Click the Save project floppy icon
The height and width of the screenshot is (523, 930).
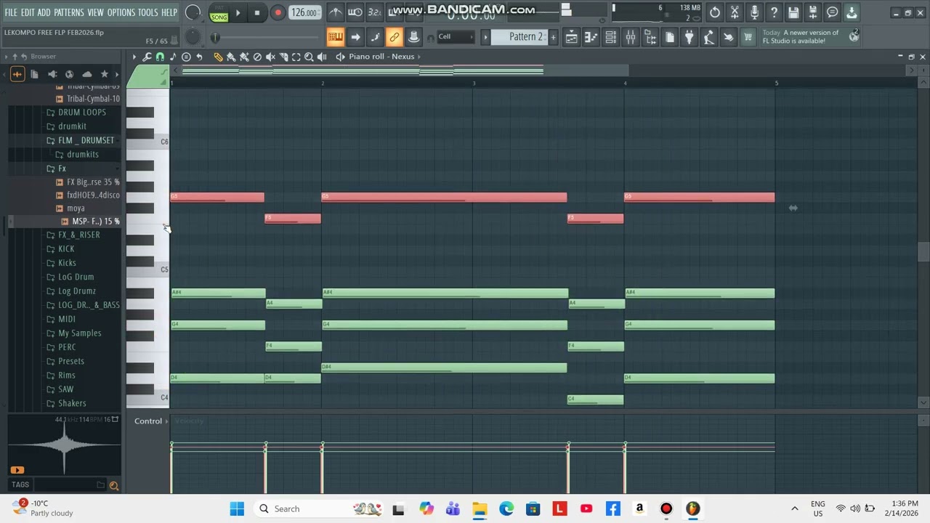[x=793, y=12]
